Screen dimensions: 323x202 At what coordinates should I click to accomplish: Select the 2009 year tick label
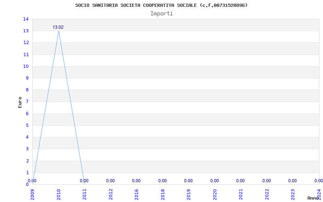(33, 194)
